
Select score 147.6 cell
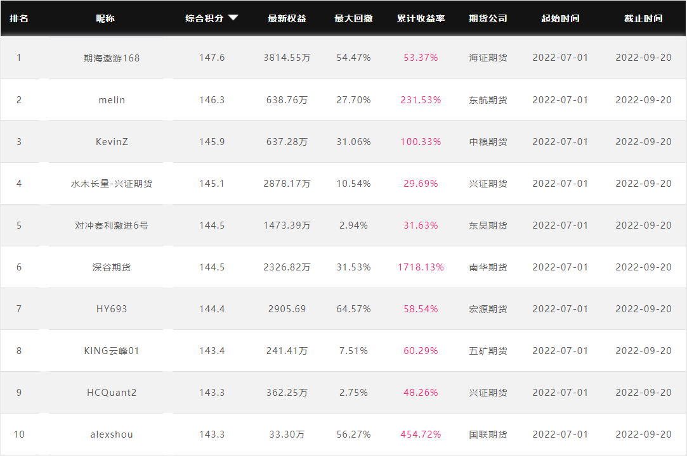pos(212,58)
